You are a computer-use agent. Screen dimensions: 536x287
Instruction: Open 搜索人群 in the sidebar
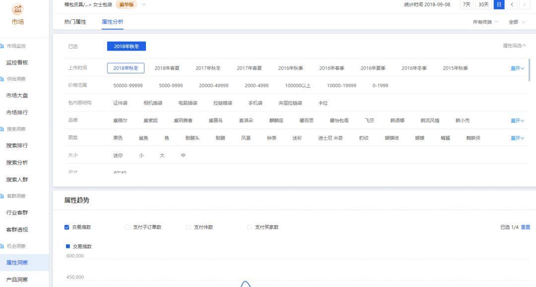(x=17, y=179)
